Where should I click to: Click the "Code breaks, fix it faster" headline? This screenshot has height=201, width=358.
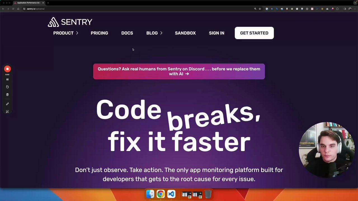[178, 126]
